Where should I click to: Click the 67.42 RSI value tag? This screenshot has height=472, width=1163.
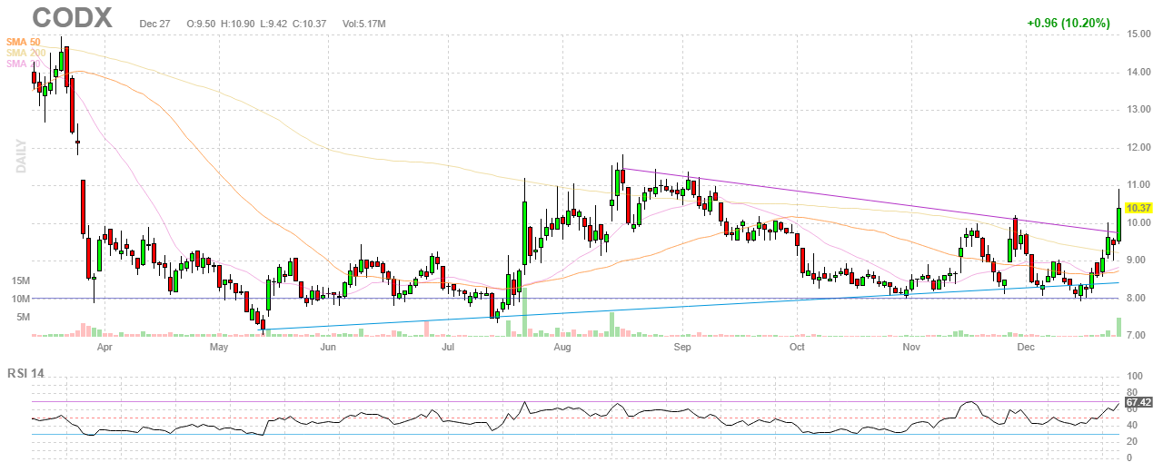point(1138,401)
